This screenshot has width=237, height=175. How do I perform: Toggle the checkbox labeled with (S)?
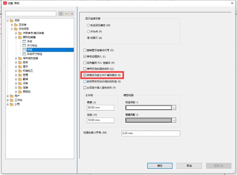point(85,81)
